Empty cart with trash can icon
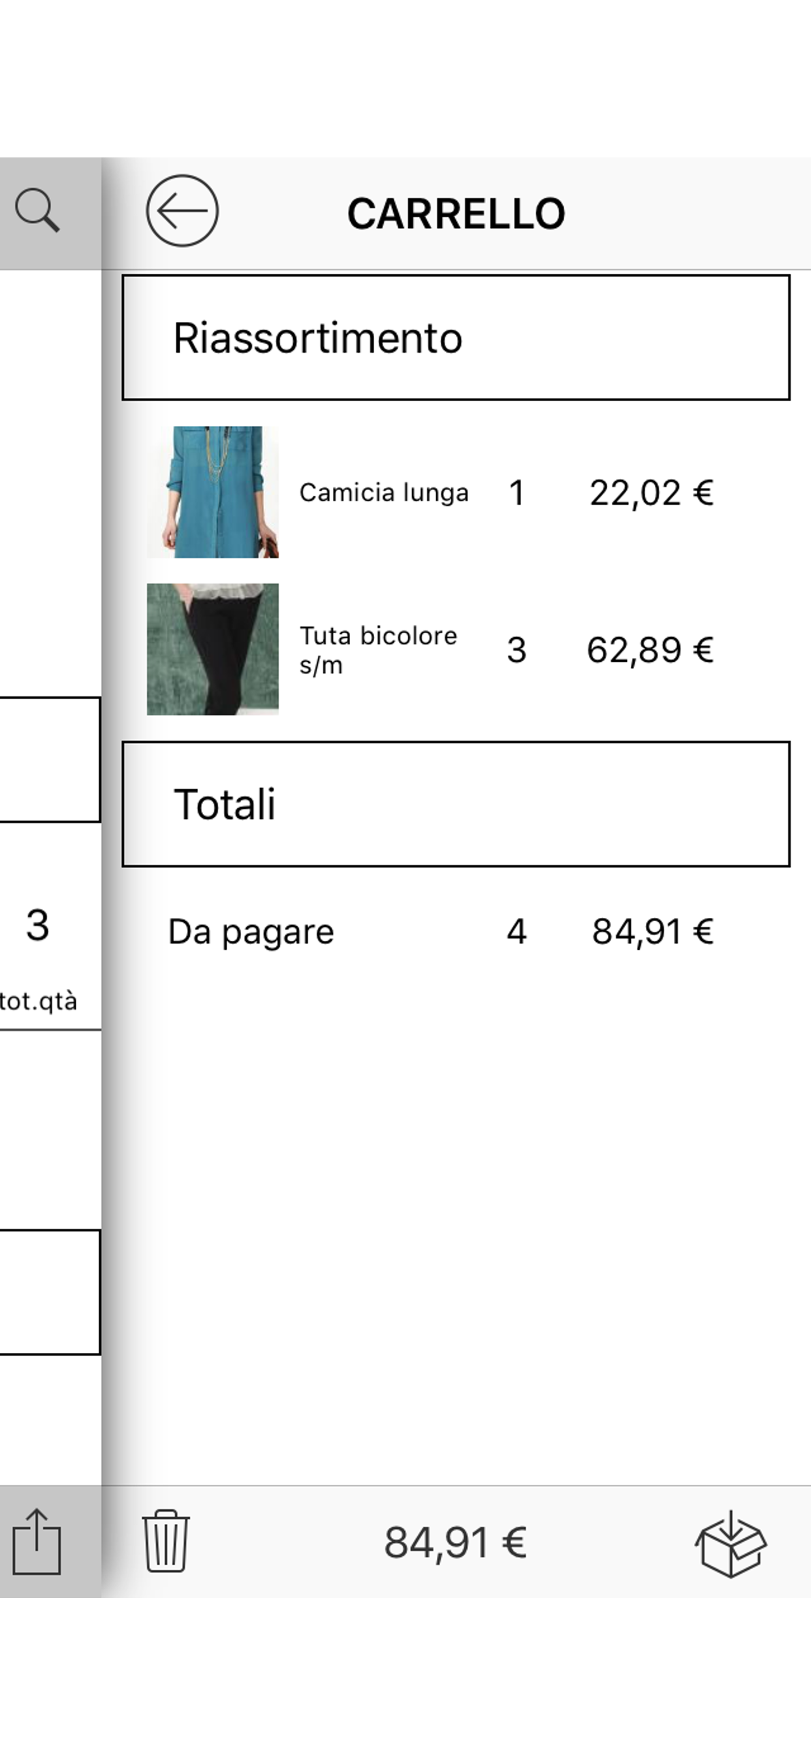811x1756 pixels. (x=166, y=1541)
